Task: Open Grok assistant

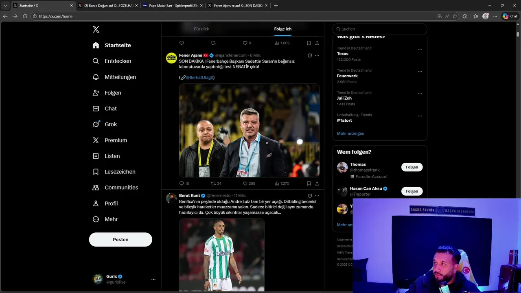Action: (x=105, y=125)
